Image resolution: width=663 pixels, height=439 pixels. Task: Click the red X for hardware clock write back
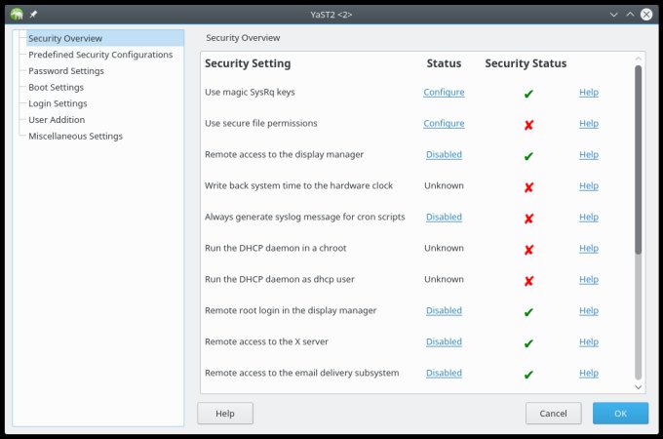coord(528,187)
